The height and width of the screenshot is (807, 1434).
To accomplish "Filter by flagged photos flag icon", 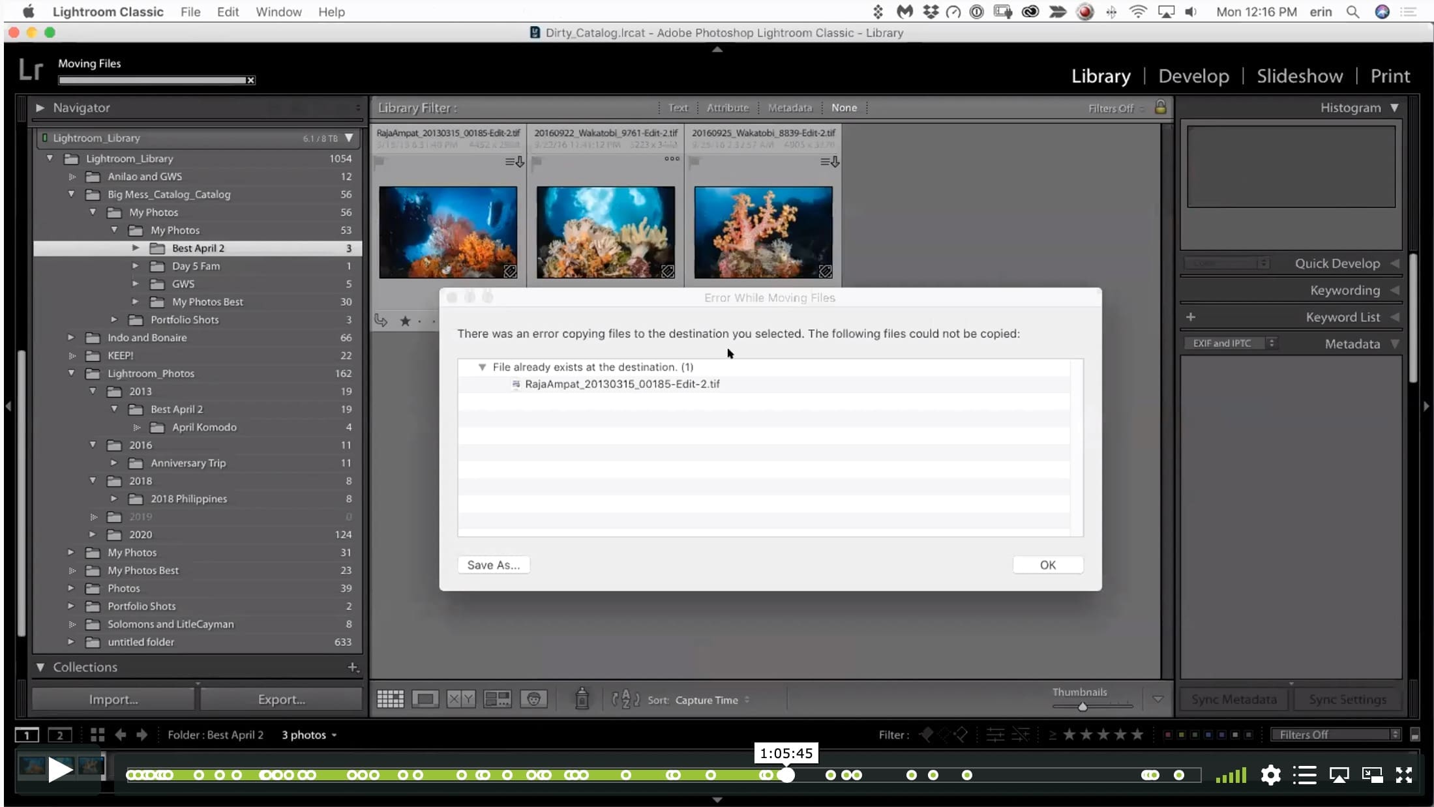I will [926, 735].
